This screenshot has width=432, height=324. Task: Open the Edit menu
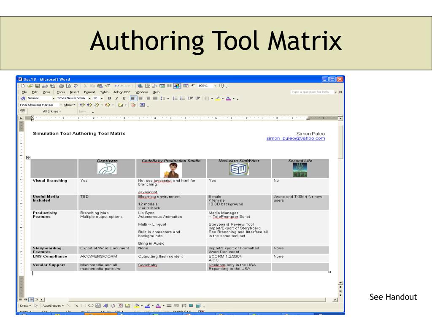(35, 92)
